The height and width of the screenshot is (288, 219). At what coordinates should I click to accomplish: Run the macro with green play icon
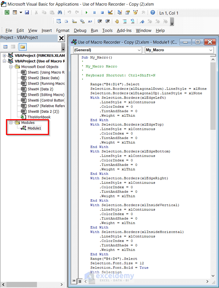(87, 13)
